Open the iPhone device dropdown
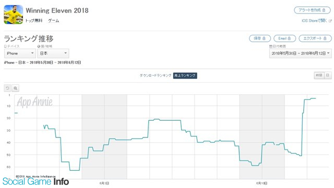The height and width of the screenshot is (188, 334). [x=20, y=54]
